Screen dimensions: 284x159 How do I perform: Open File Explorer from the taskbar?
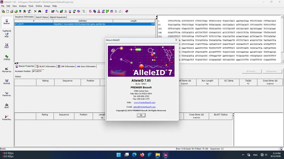[x=158, y=155]
